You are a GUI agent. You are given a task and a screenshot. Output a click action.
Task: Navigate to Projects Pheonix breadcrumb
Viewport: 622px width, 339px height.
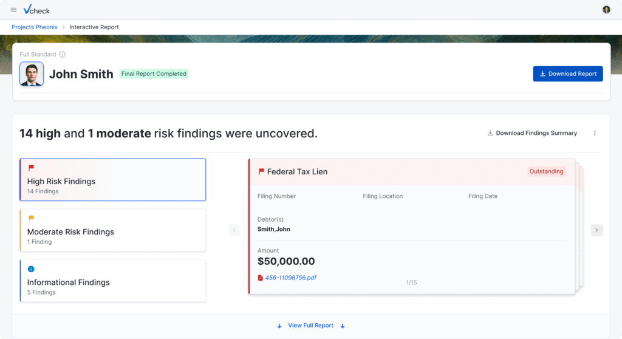(35, 27)
